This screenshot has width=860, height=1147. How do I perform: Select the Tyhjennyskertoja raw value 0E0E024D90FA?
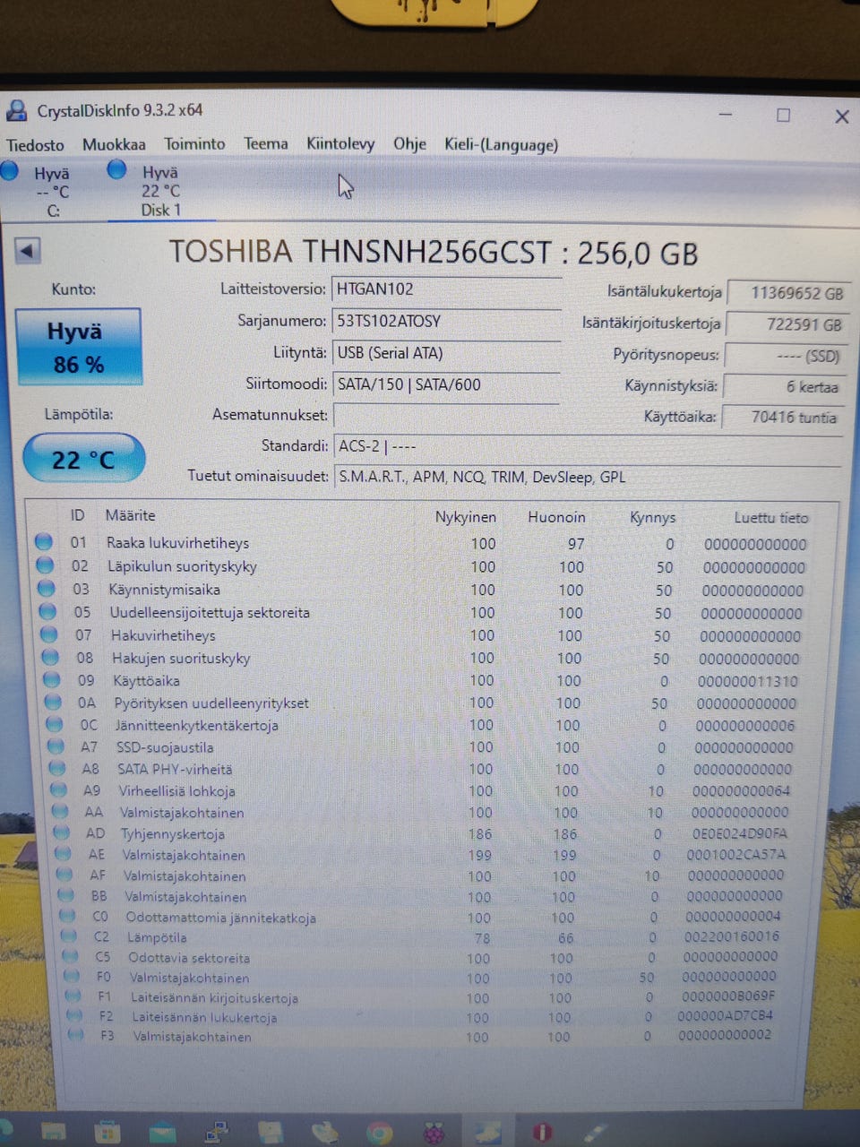coord(739,833)
